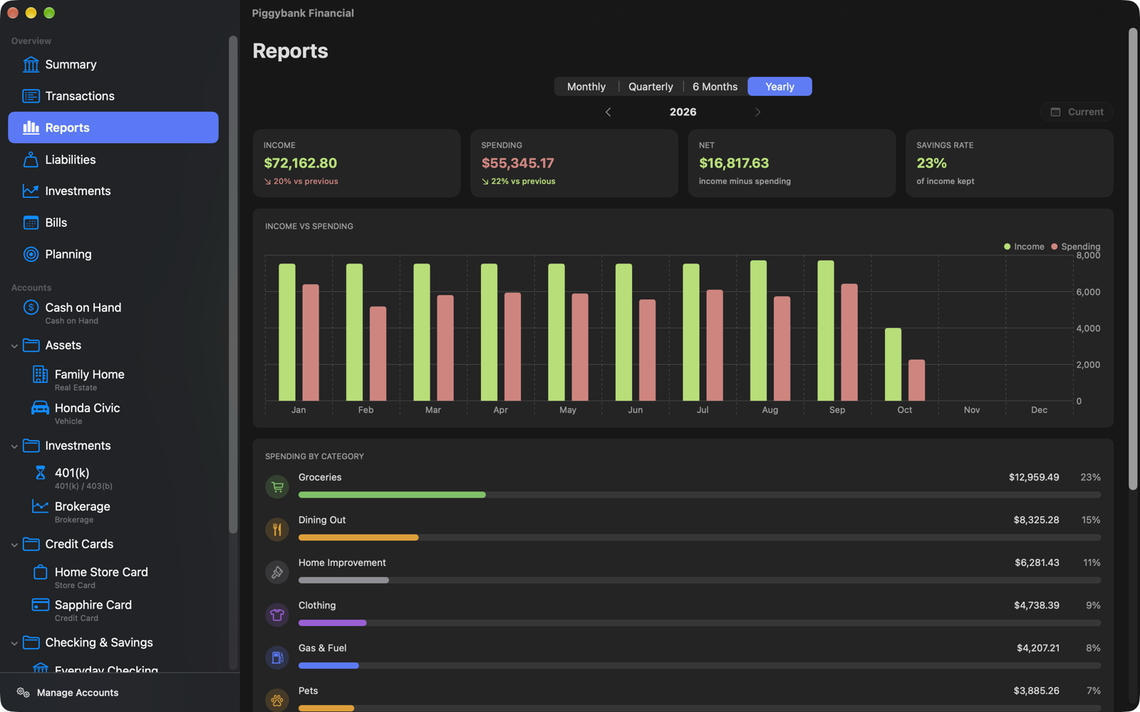Click the main content vertical scrollbar

coord(1133,259)
